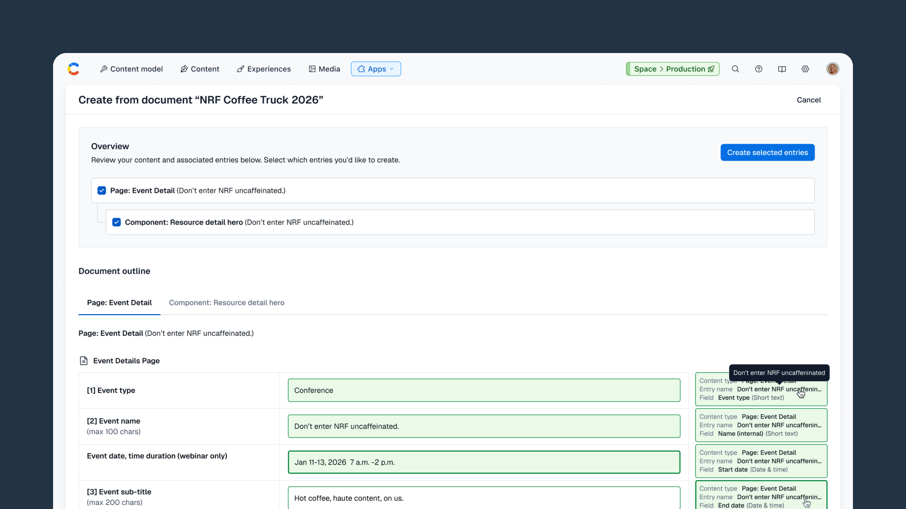Image resolution: width=906 pixels, height=509 pixels.
Task: Click the Create selected entries button
Action: point(767,152)
